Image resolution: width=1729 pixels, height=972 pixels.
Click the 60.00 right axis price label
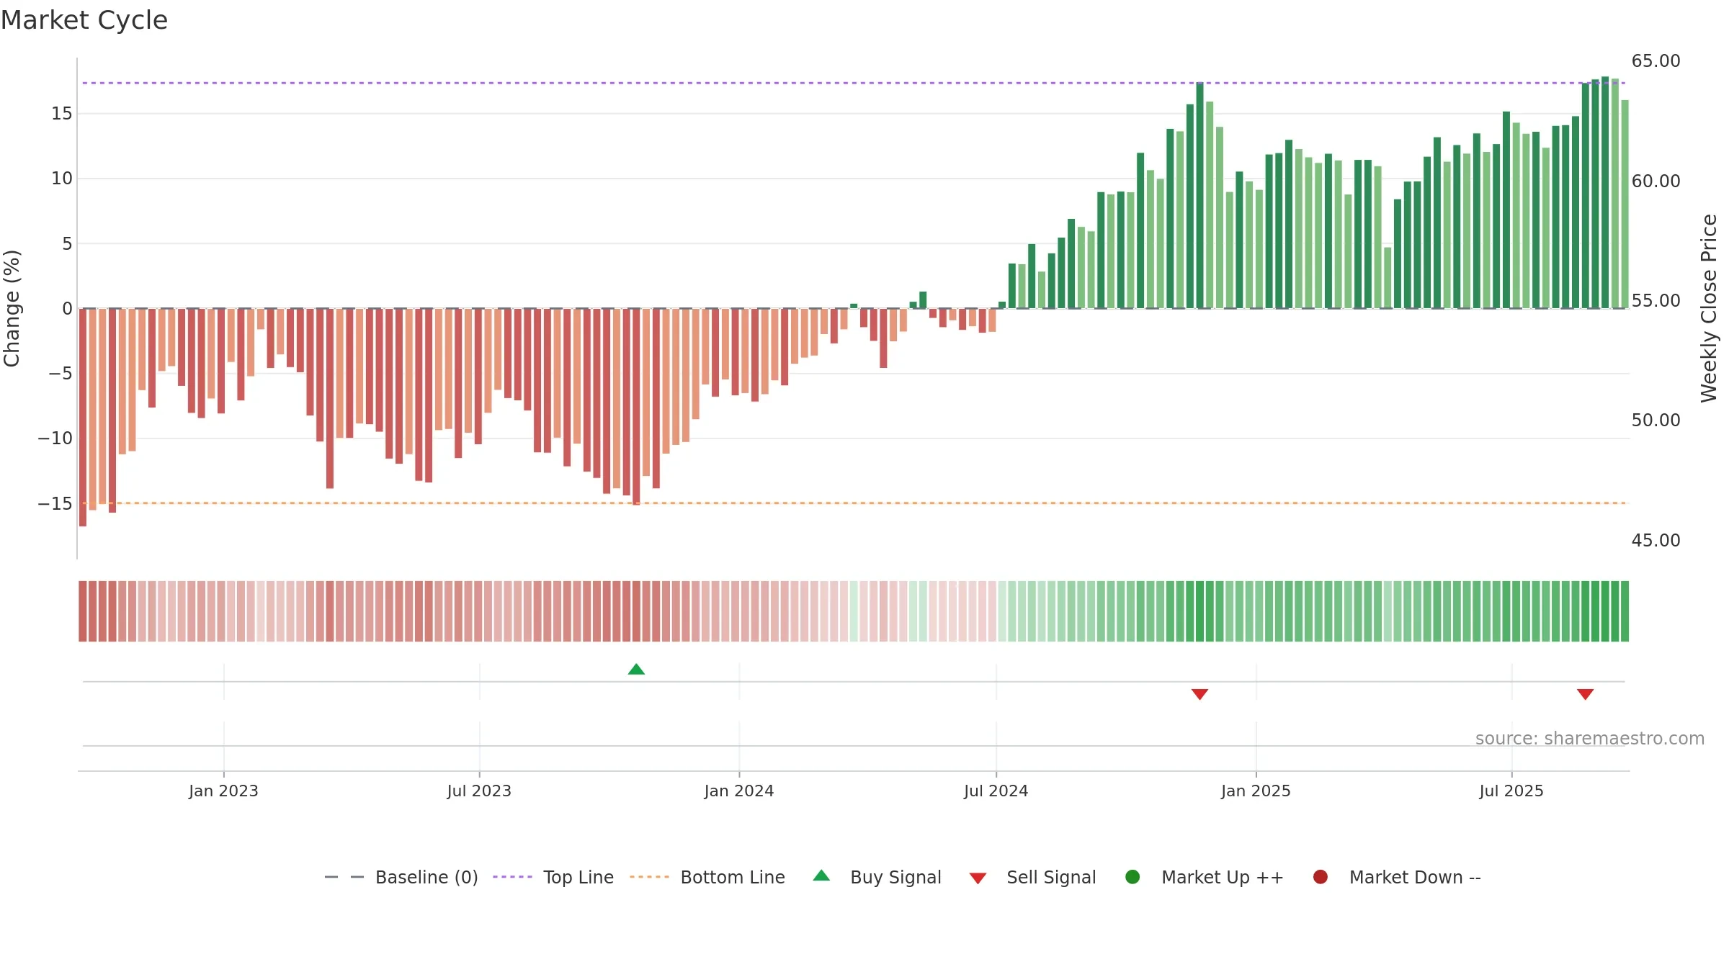click(1656, 181)
